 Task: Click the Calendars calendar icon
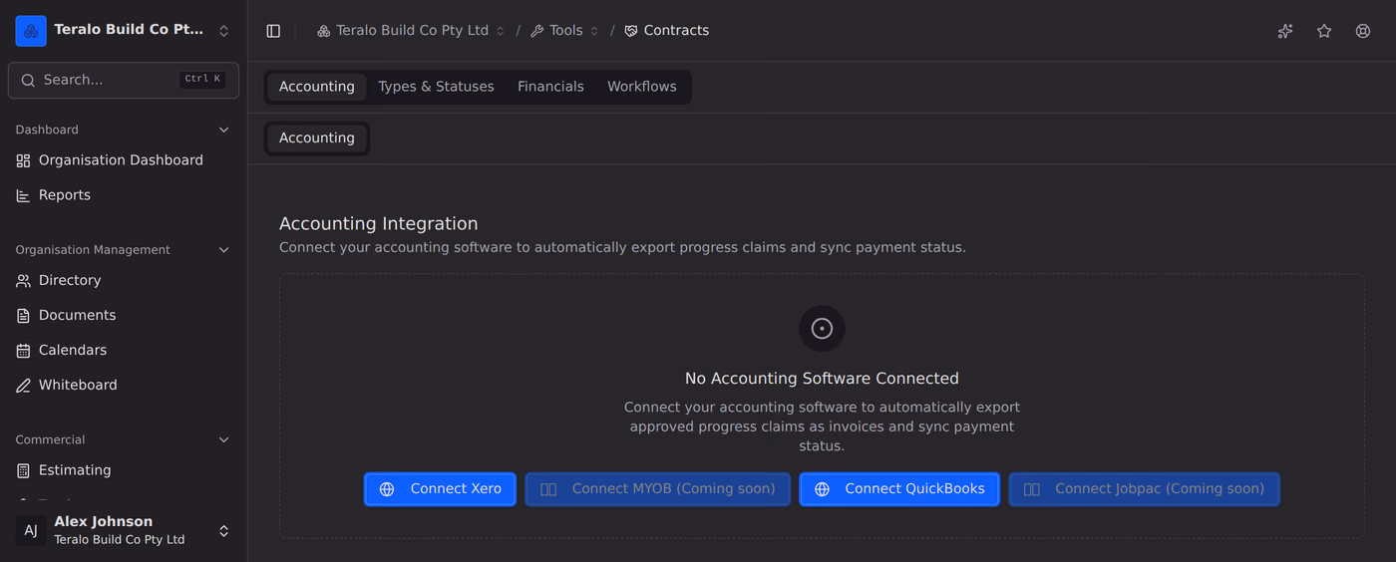coord(24,351)
